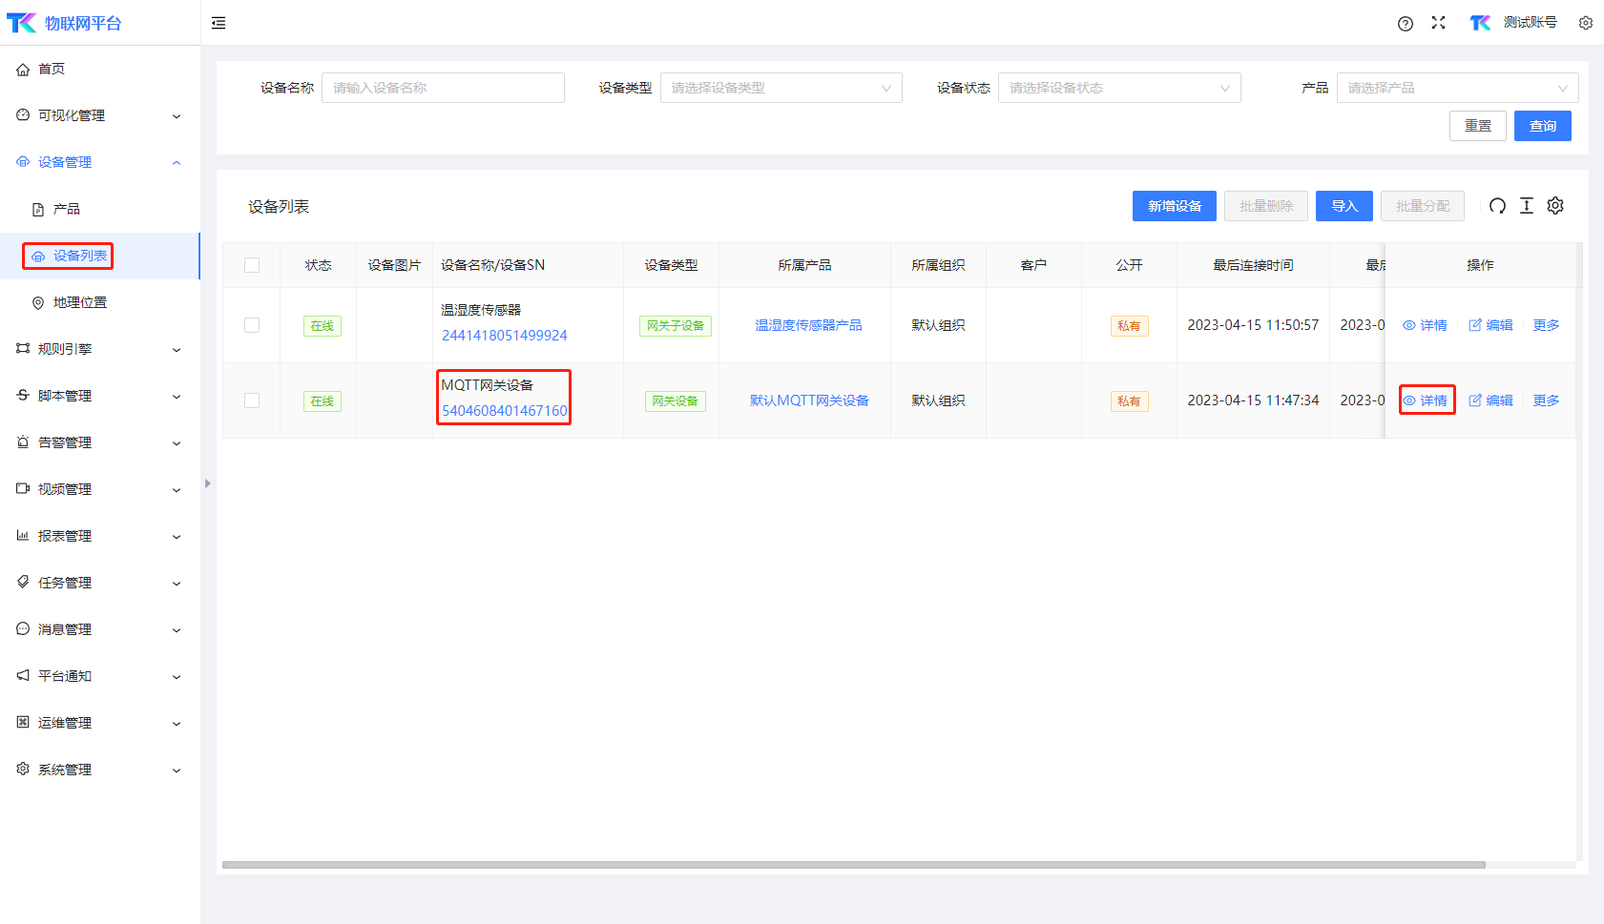1604x924 pixels.
Task: Click the 测试账号 avatar logo
Action: click(x=1480, y=23)
